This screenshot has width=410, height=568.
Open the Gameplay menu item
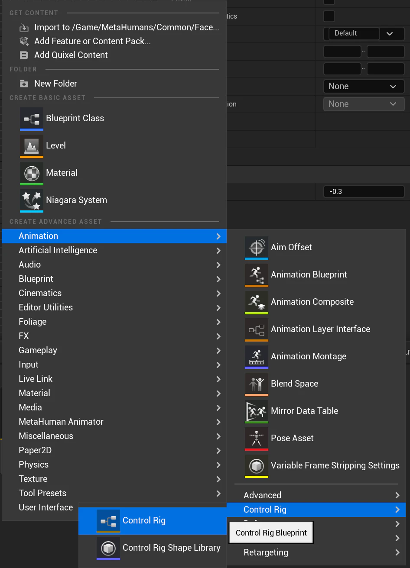click(x=114, y=351)
